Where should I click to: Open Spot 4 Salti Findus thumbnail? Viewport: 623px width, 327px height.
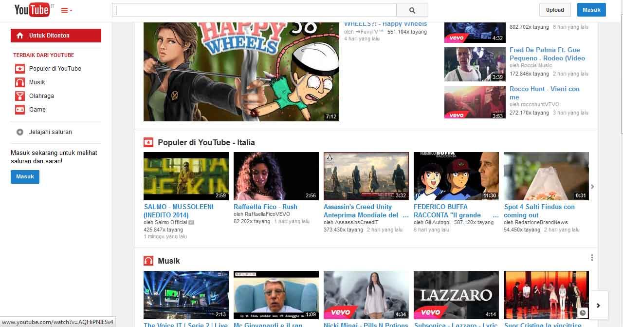546,176
